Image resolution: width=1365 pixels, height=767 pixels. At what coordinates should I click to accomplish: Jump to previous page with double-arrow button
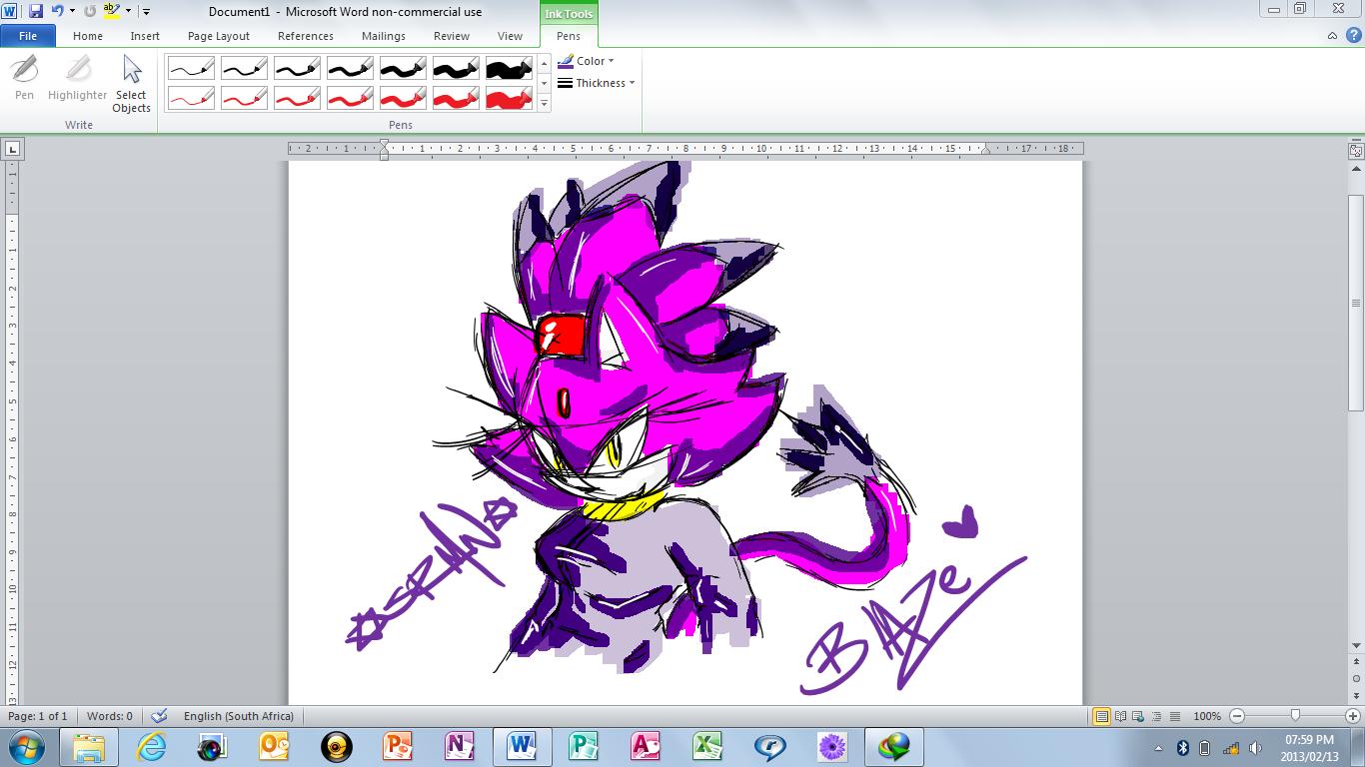[1356, 663]
